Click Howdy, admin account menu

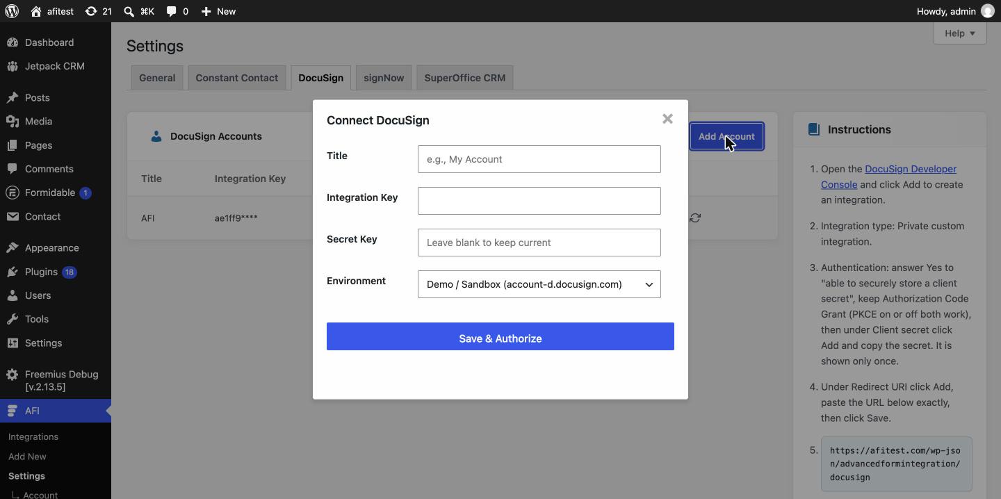coord(955,11)
